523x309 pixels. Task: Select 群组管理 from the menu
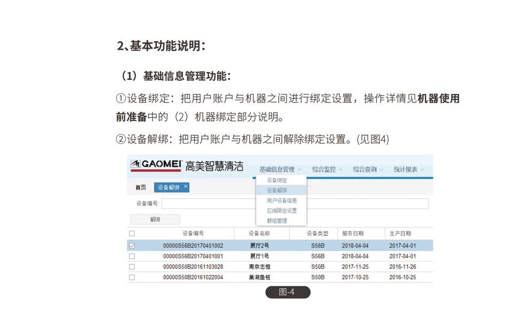coord(277,221)
